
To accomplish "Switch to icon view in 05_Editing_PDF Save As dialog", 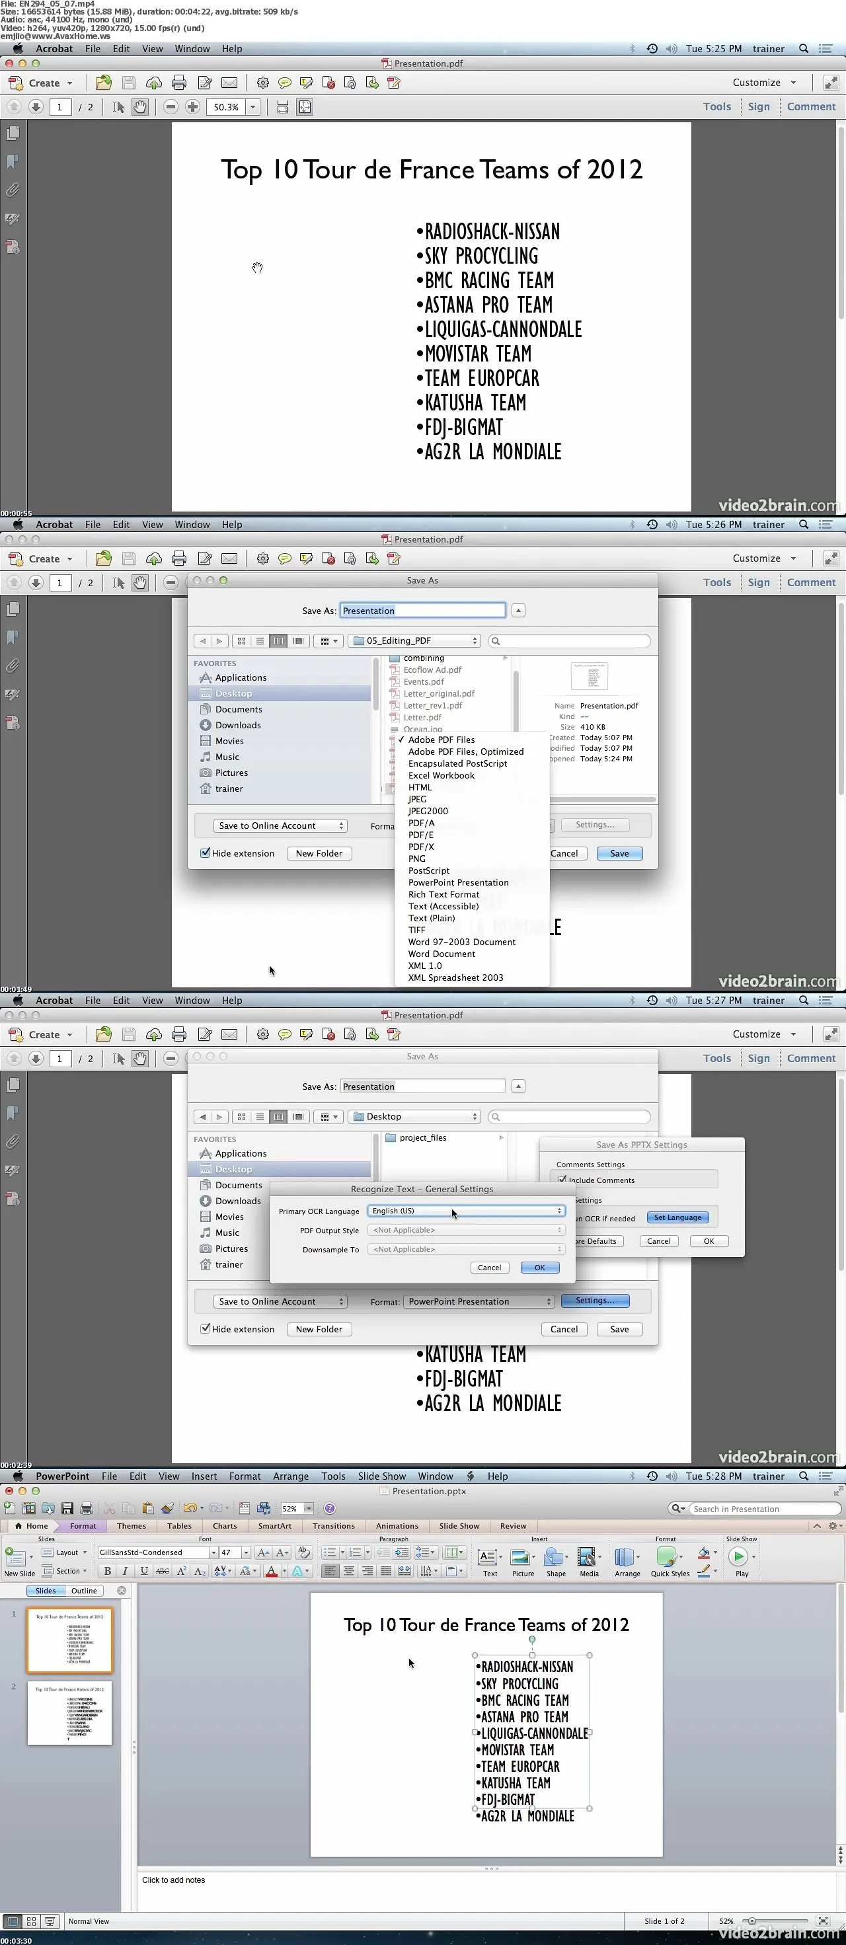I will 241,641.
